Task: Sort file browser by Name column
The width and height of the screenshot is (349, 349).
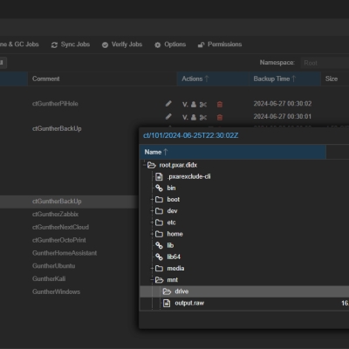Action: [x=233, y=152]
